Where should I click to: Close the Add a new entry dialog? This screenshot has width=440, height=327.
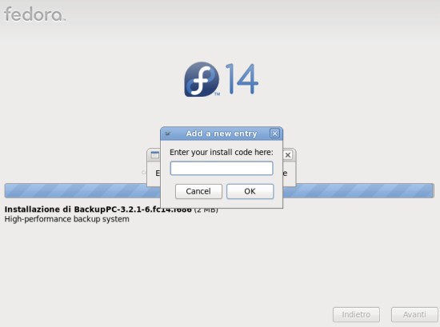274,134
